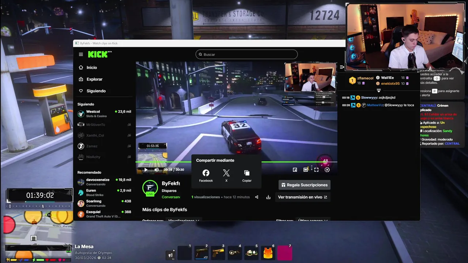Open the Kick hamburger menu
The width and height of the screenshot is (468, 263).
pyautogui.click(x=81, y=54)
